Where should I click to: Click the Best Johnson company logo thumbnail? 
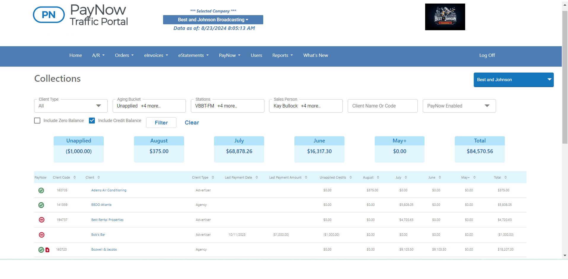click(x=445, y=17)
